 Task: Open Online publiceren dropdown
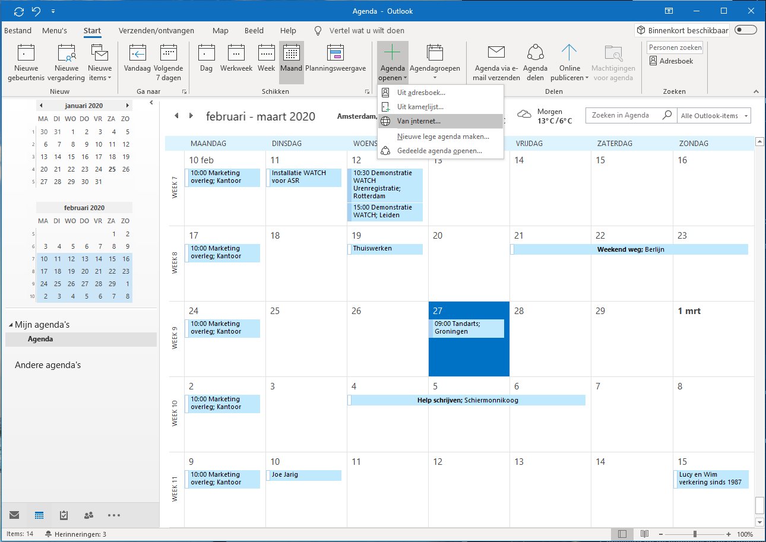click(x=569, y=62)
